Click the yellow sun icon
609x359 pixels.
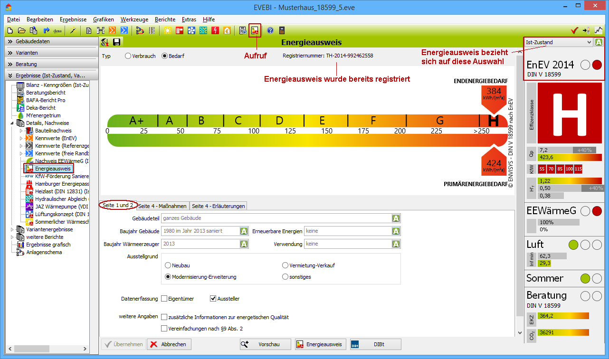pyautogui.click(x=168, y=30)
